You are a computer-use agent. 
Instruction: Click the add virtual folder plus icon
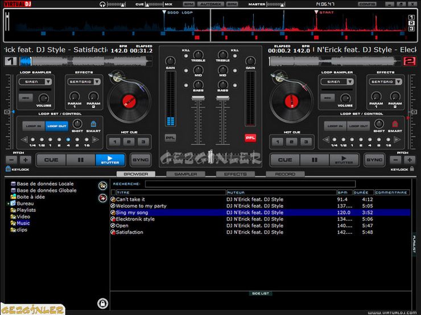pyautogui.click(x=102, y=198)
